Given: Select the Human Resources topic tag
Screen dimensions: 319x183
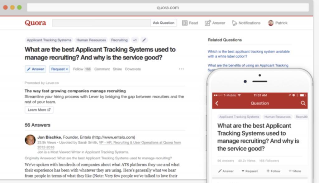Looking at the screenshot, I should (x=91, y=40).
